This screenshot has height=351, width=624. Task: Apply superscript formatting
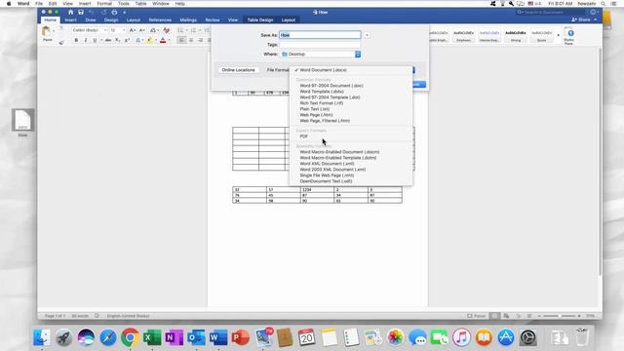127,40
